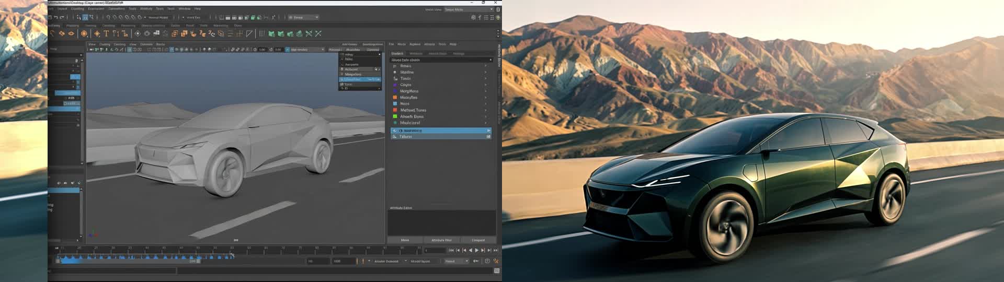Toggle the blue checkbox beside renderer dropdown
Image resolution: width=1004 pixels, height=282 pixels.
(x=287, y=50)
